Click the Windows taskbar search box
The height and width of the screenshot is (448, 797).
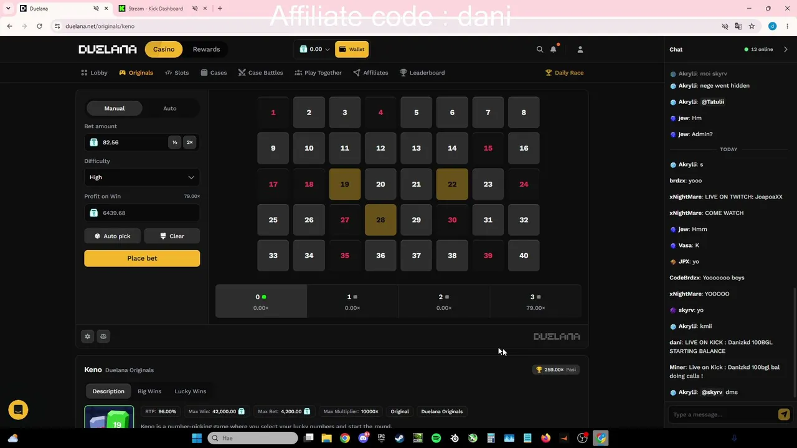click(x=253, y=438)
